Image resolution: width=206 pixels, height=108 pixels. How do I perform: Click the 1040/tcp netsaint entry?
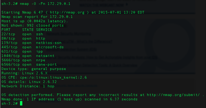(x=28, y=56)
